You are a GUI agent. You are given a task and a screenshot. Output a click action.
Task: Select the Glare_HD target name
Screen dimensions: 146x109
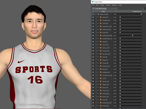point(105,88)
